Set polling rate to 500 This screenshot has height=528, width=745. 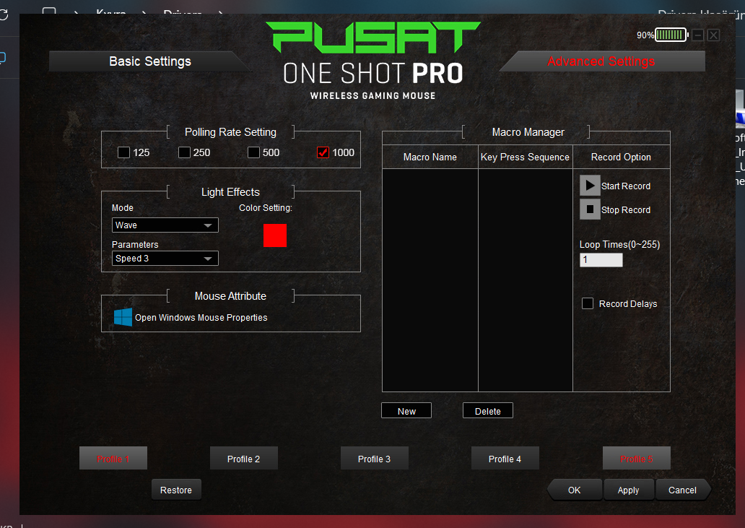(x=253, y=152)
